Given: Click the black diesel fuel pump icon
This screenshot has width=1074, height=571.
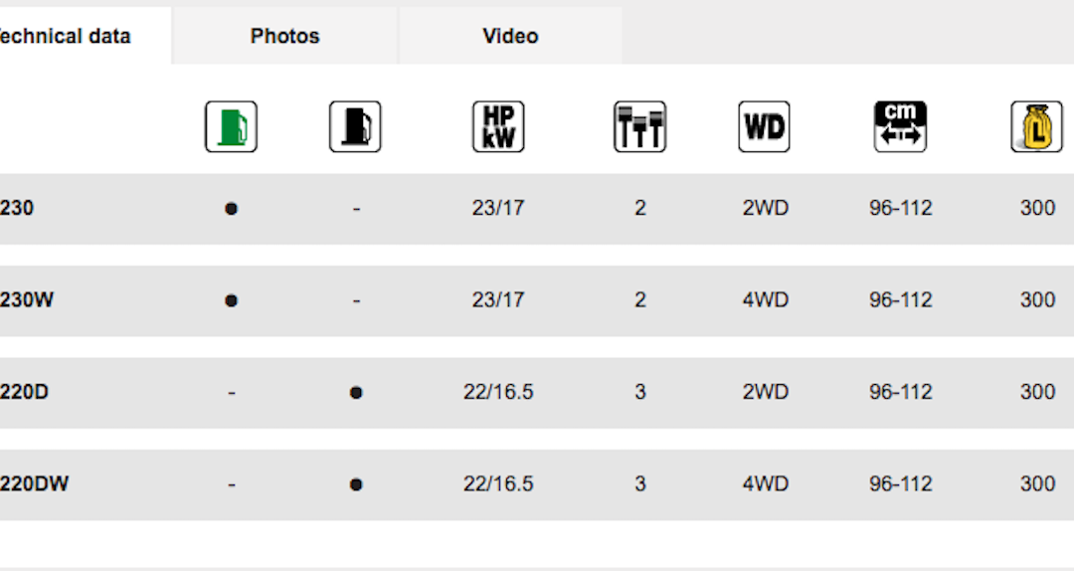Looking at the screenshot, I should click(x=355, y=127).
